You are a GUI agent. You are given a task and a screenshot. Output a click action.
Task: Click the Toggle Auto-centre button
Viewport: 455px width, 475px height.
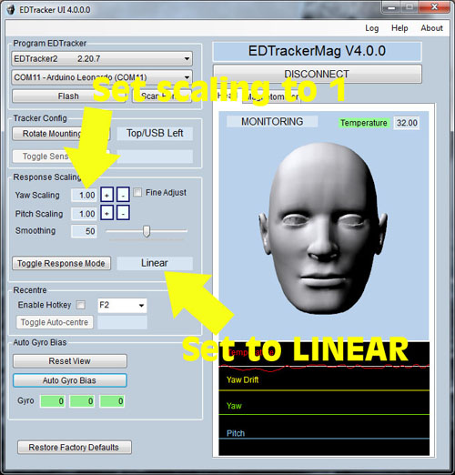pyautogui.click(x=55, y=322)
